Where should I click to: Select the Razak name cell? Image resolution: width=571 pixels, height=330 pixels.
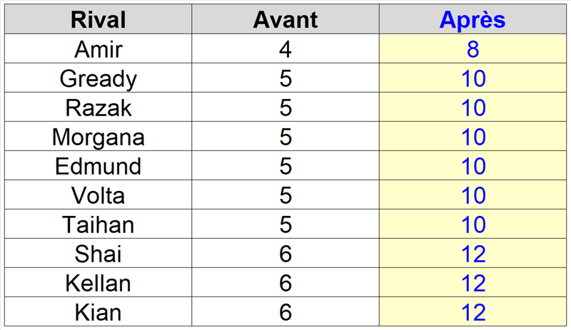pyautogui.click(x=98, y=108)
